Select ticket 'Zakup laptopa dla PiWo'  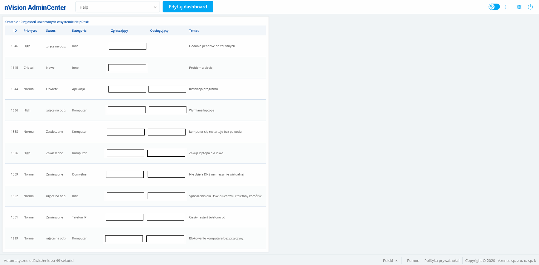[x=206, y=153]
